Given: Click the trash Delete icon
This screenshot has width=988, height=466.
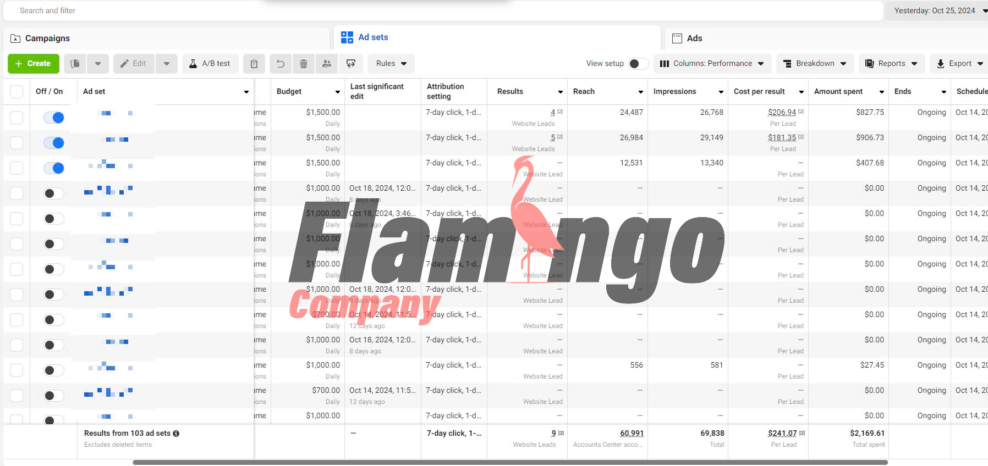Looking at the screenshot, I should coord(304,64).
